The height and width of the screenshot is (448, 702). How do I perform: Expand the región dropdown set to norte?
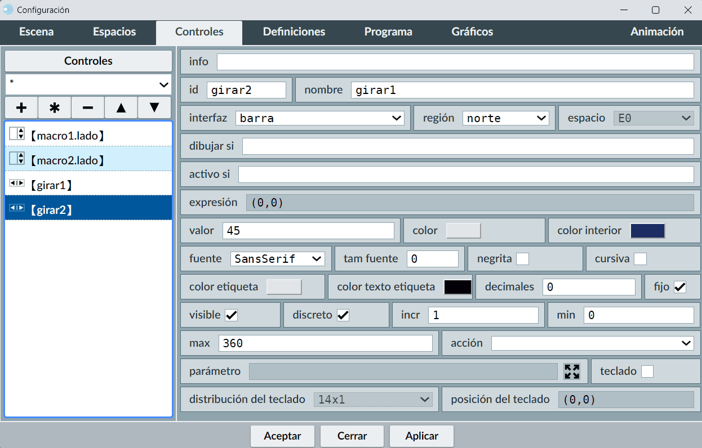click(x=505, y=118)
